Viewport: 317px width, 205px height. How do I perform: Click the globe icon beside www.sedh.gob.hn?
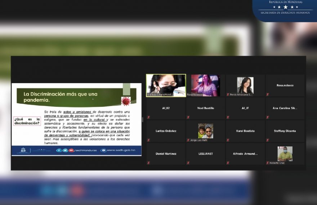(103, 150)
